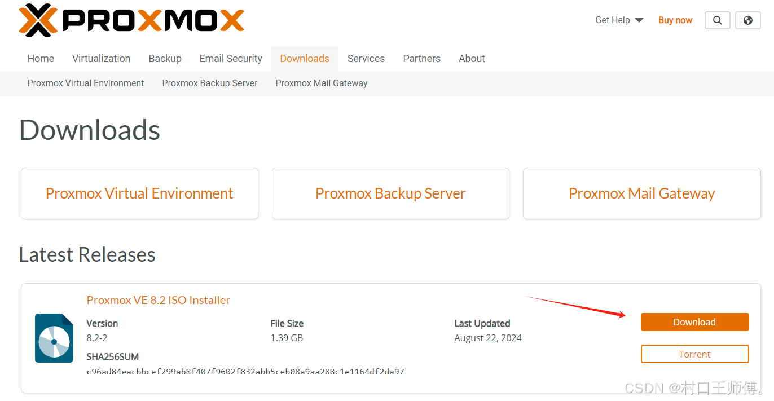Screen dimensions: 774x401
Task: Click the version value 8.2-2
Action: click(x=97, y=338)
